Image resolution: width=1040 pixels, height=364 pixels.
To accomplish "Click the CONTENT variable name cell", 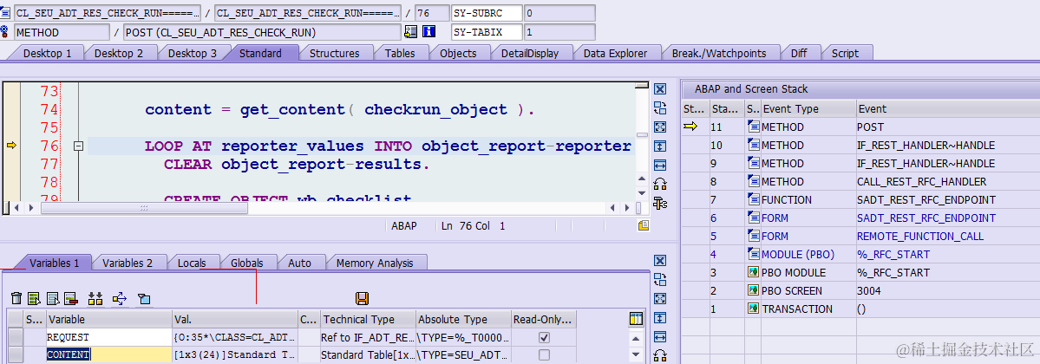I will (108, 354).
